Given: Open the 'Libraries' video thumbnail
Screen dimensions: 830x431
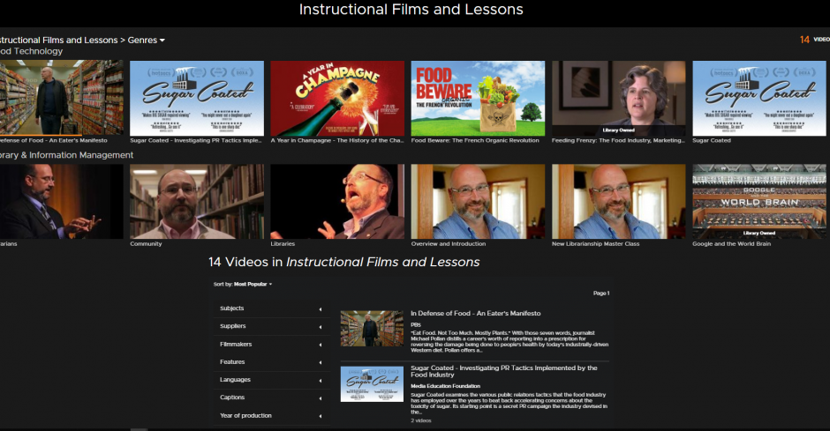Looking at the screenshot, I should tap(337, 201).
